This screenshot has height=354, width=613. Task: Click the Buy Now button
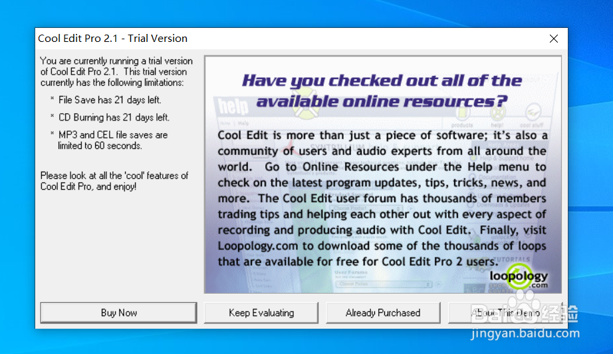pos(118,313)
